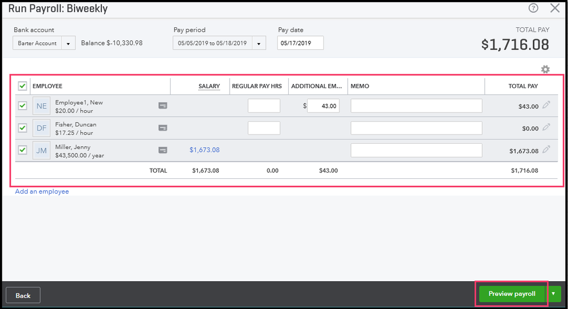Open the gear settings for table columns
Viewport: 568px width, 309px height.
(x=545, y=69)
